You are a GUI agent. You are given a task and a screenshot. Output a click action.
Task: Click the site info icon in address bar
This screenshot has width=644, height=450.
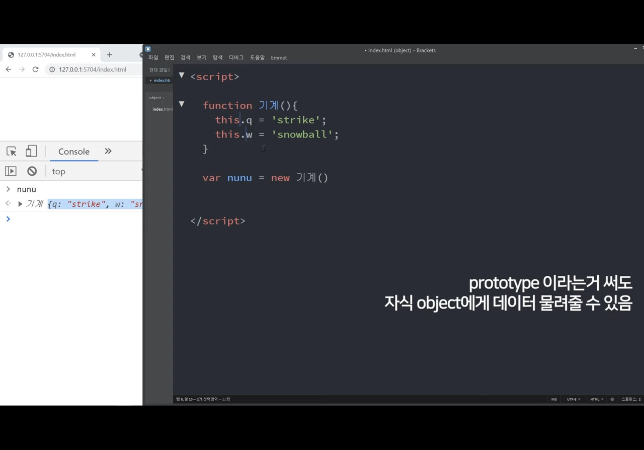pyautogui.click(x=52, y=69)
